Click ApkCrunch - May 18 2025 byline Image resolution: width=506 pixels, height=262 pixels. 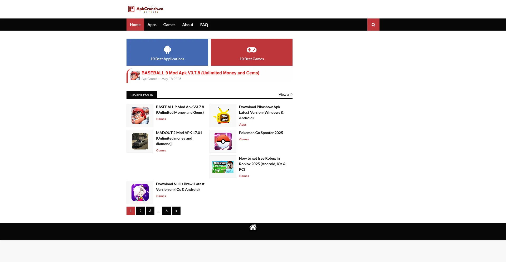tap(161, 79)
